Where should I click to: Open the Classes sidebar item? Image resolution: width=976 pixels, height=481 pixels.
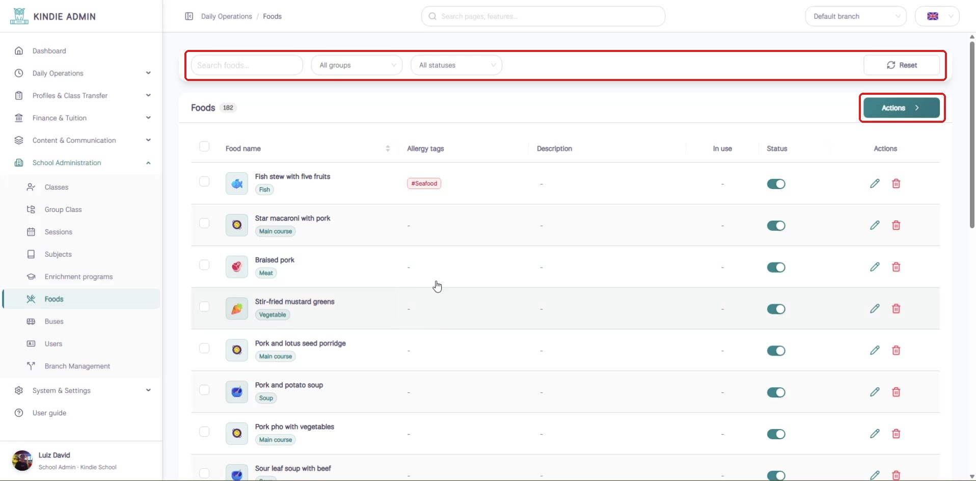[x=82, y=187]
